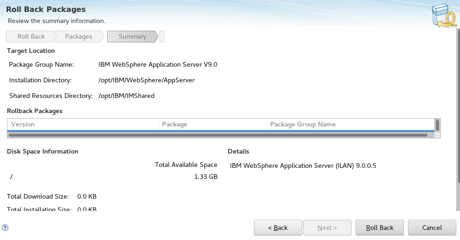
Task: Click the "Roll Back Packages" title text
Action: pos(46,9)
